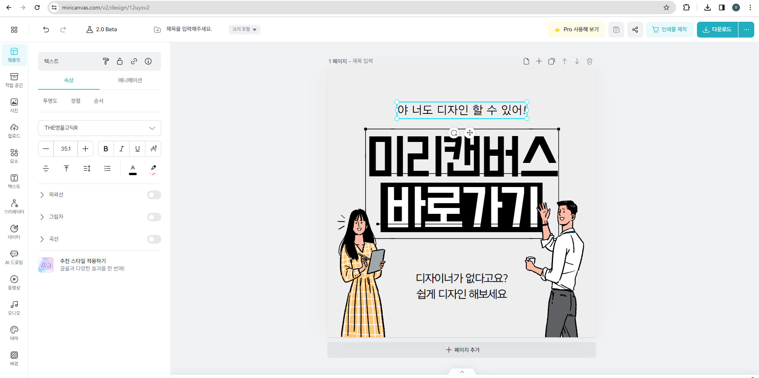Expand the bottom page panel chevron
The height and width of the screenshot is (378, 759).
click(462, 372)
